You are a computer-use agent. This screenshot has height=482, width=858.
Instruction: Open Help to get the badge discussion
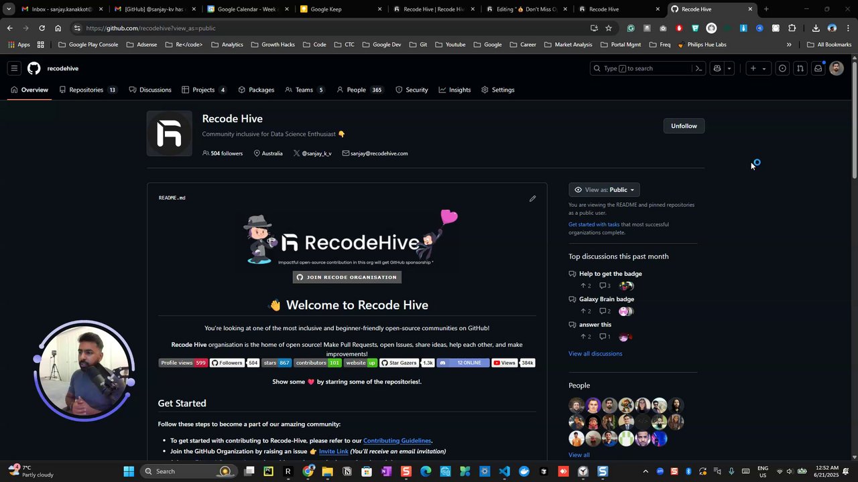[x=610, y=274]
